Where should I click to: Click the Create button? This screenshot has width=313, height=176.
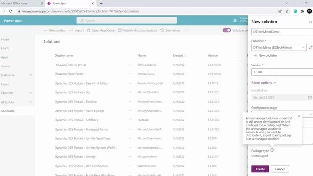(x=260, y=169)
